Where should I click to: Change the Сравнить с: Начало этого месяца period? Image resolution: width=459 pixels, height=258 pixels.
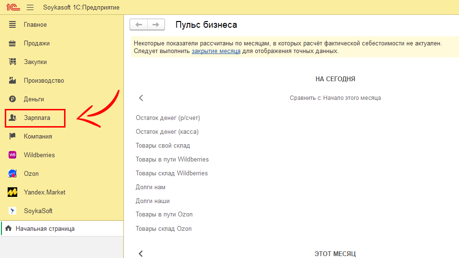click(x=335, y=98)
